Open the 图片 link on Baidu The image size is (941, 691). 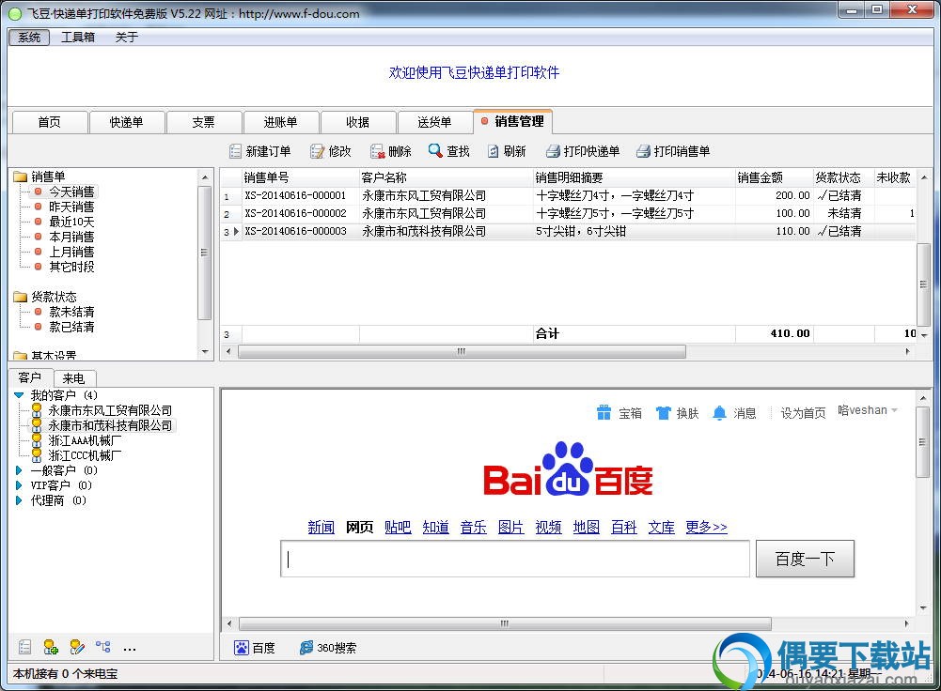[510, 527]
